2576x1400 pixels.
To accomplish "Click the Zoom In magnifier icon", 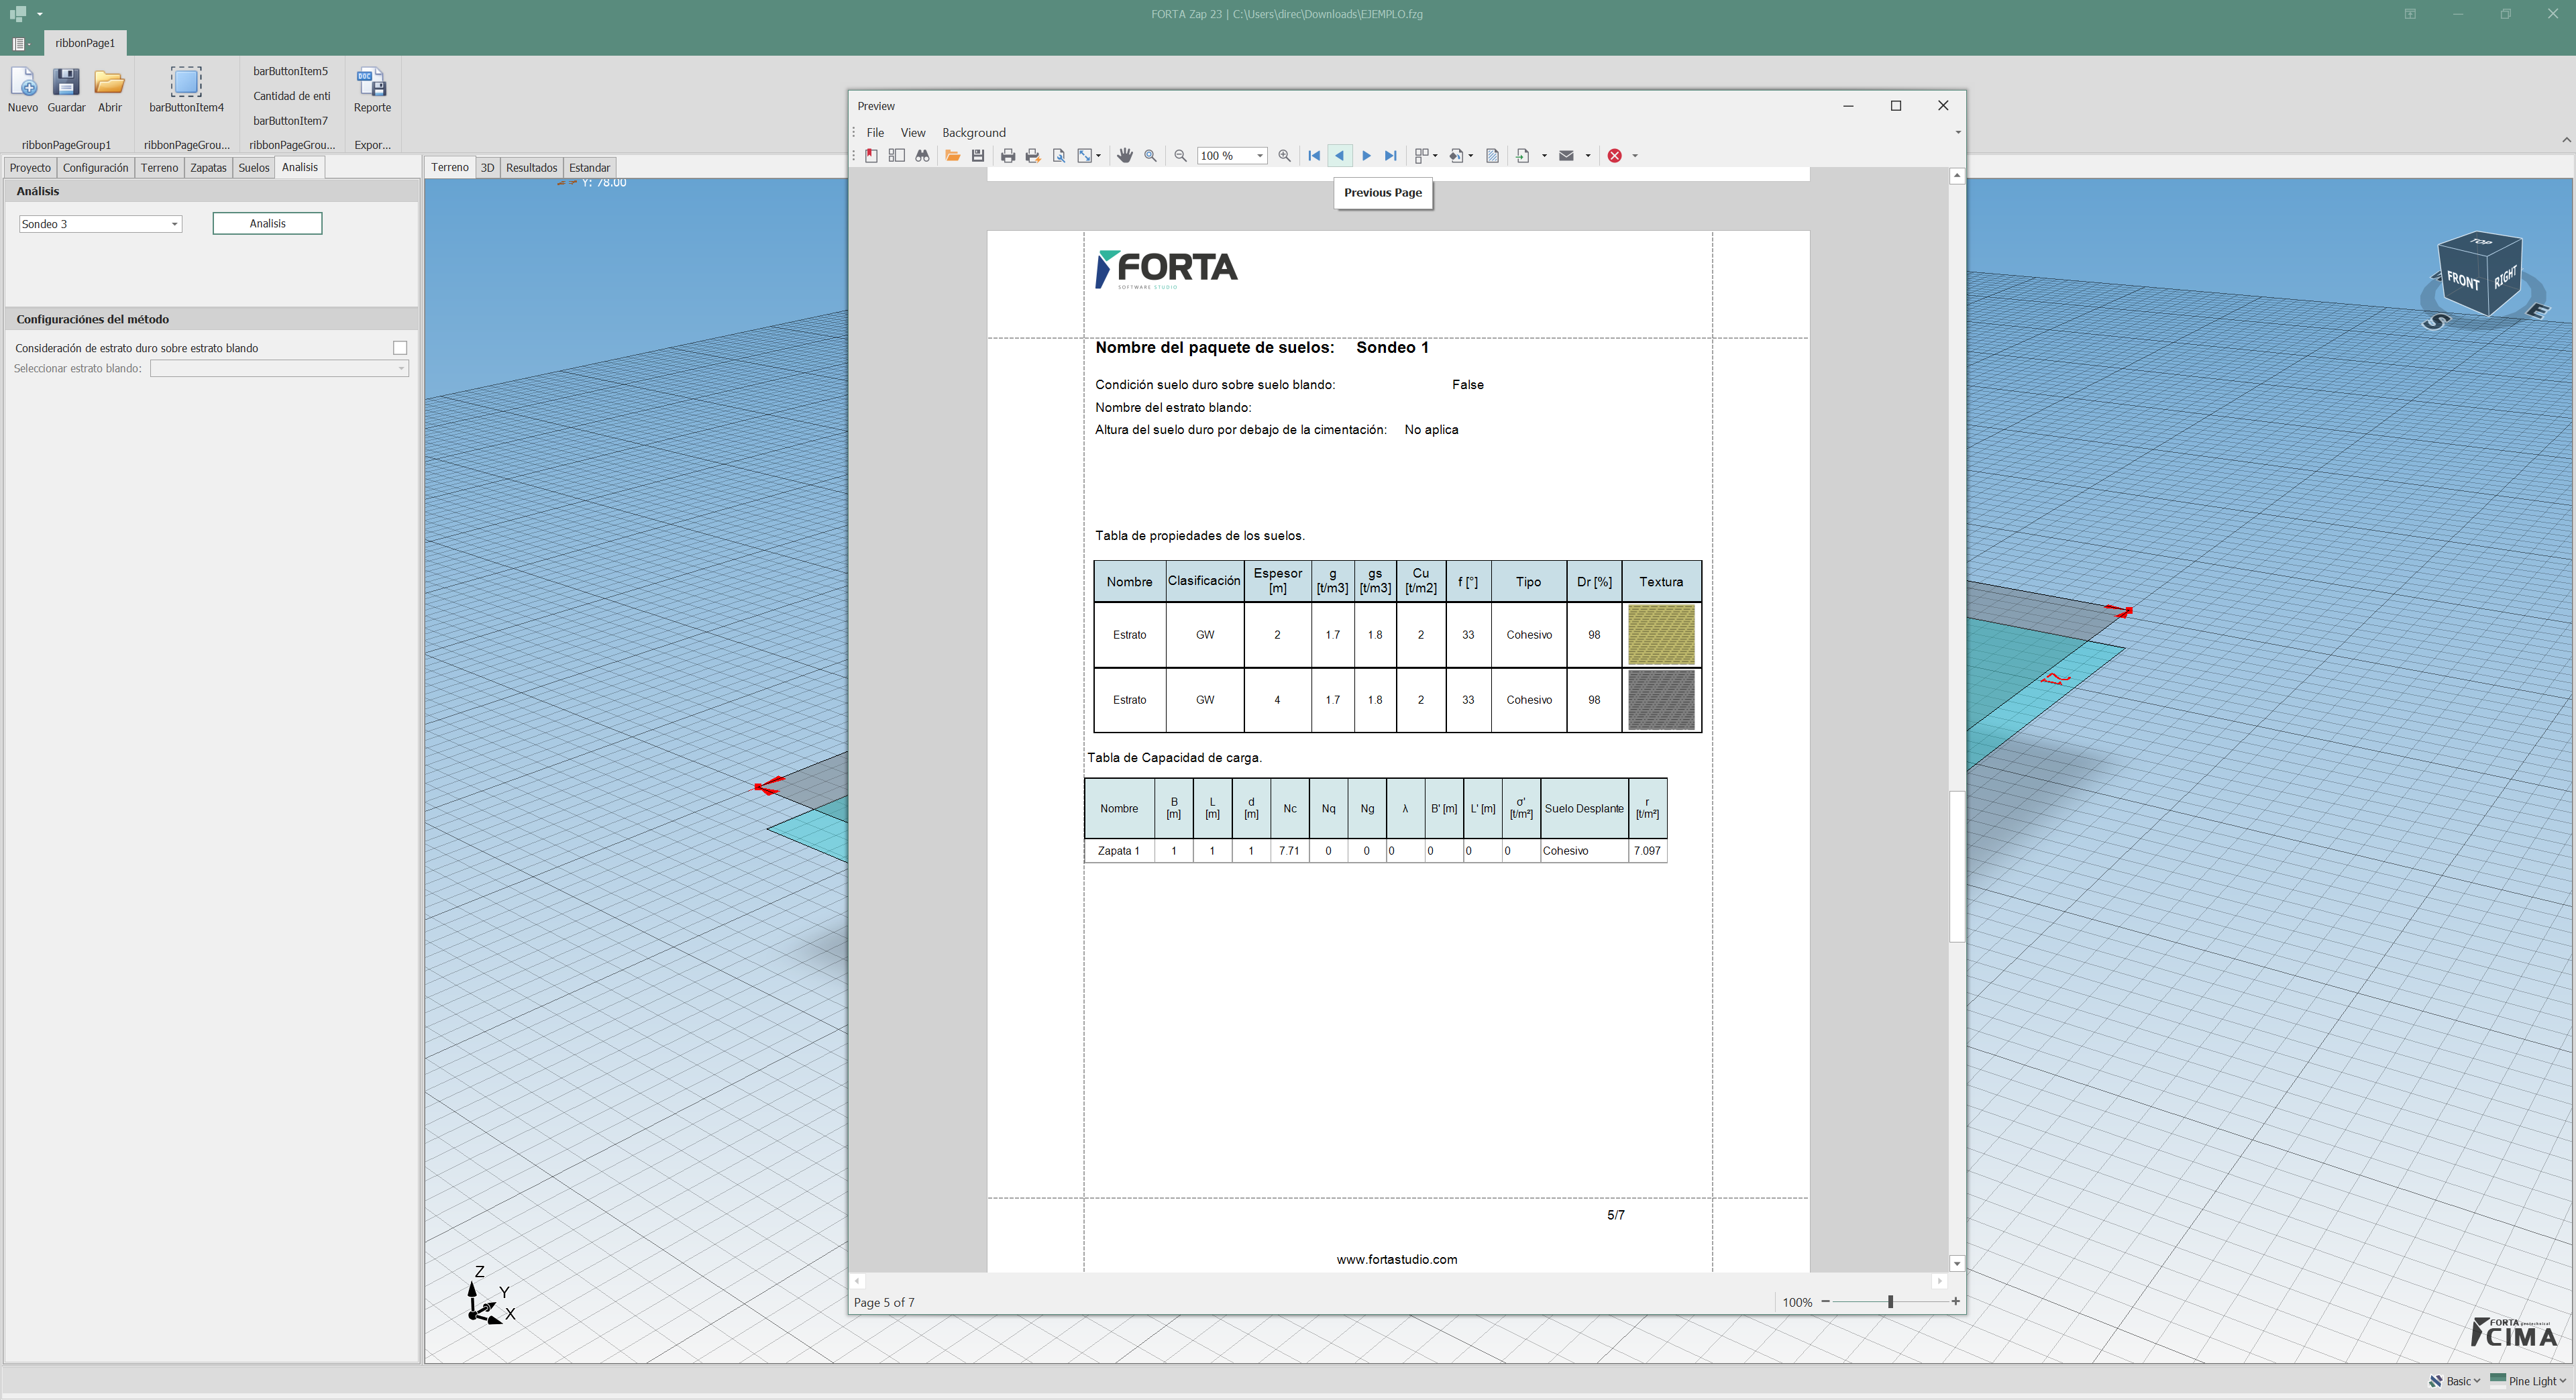I will 1285,156.
